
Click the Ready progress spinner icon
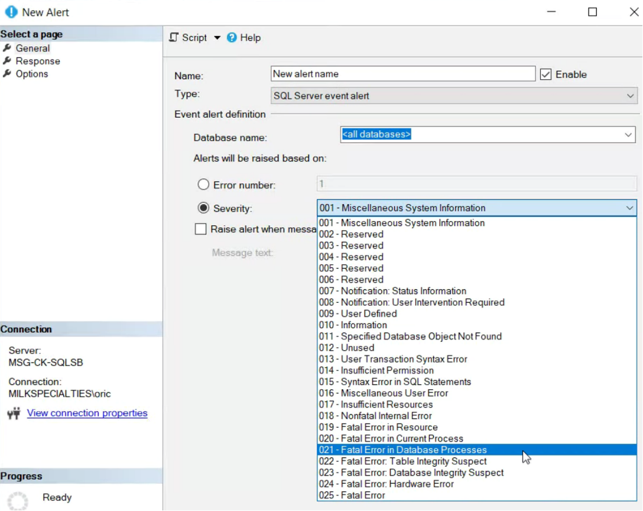[18, 501]
